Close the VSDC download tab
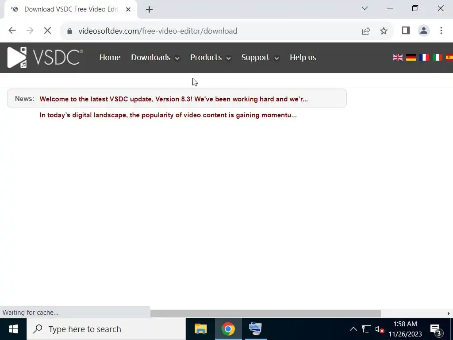Viewport: 453px width, 340px height. coord(128,10)
